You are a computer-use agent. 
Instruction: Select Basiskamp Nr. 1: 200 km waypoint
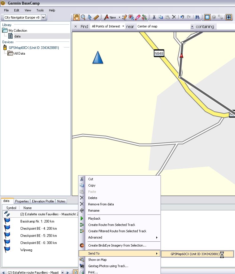37,221
